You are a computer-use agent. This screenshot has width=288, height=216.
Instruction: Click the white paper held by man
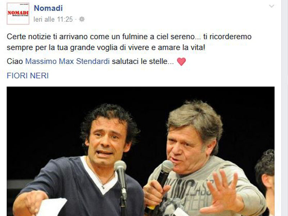click(x=52, y=207)
